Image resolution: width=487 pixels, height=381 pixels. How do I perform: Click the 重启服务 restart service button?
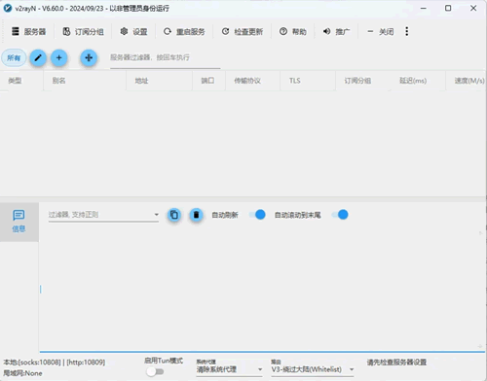pyautogui.click(x=184, y=31)
